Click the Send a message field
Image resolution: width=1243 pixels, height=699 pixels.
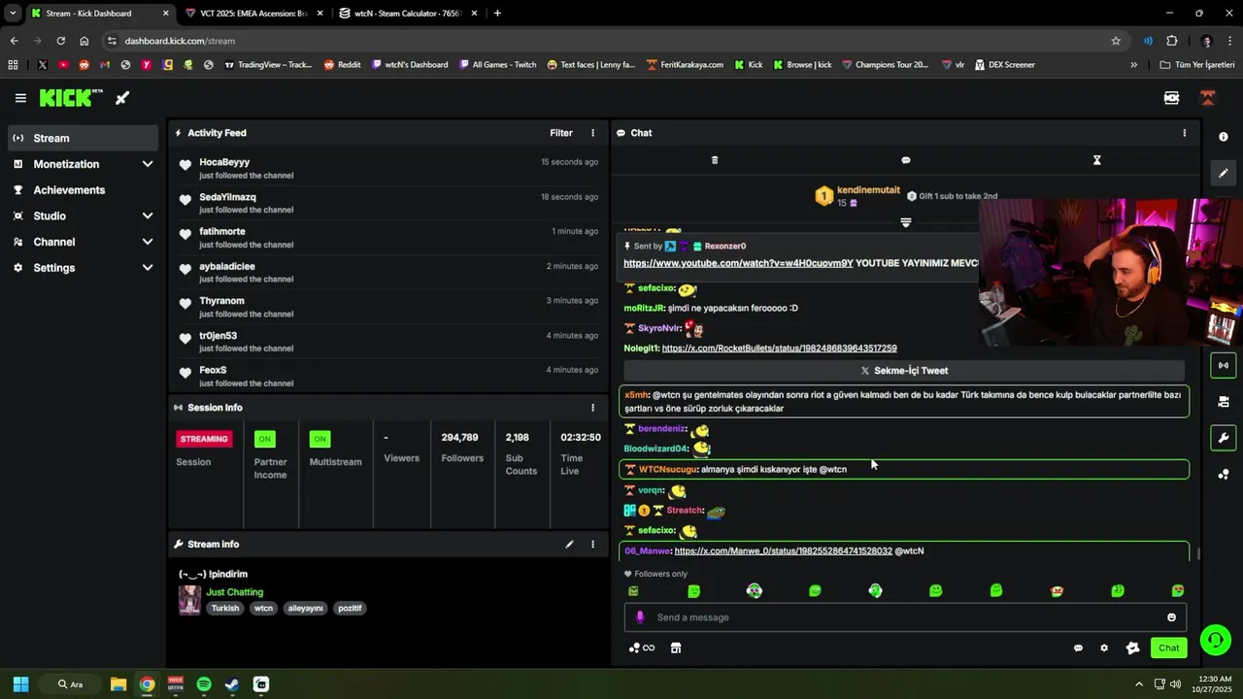[904, 617]
